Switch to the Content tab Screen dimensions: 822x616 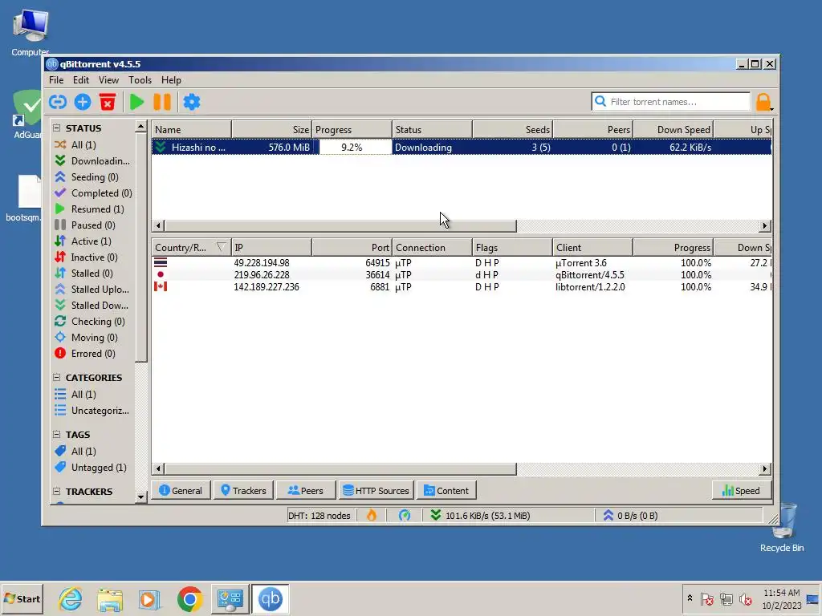click(446, 491)
